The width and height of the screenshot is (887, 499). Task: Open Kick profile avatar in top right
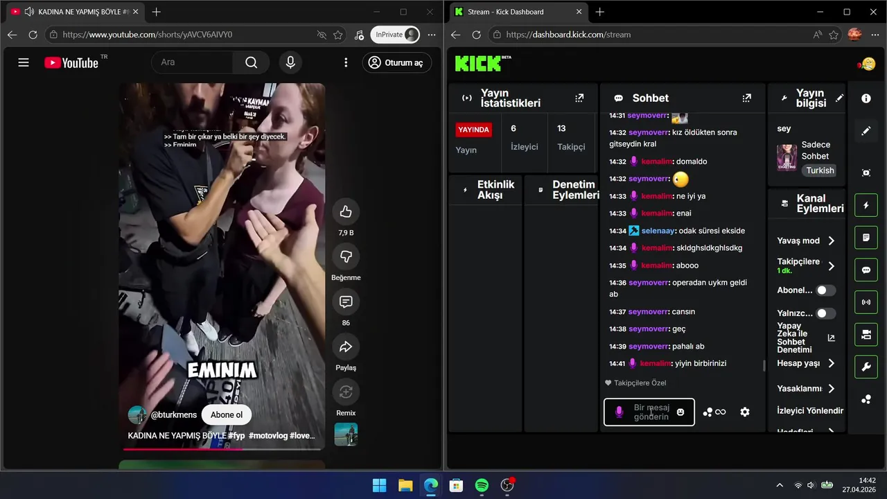[867, 64]
